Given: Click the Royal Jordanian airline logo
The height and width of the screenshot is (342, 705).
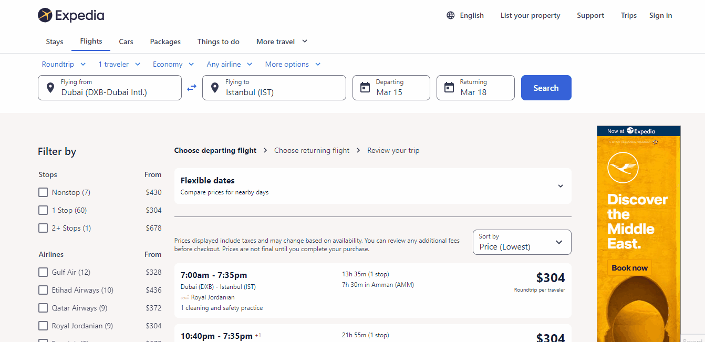Looking at the screenshot, I should 185,297.
